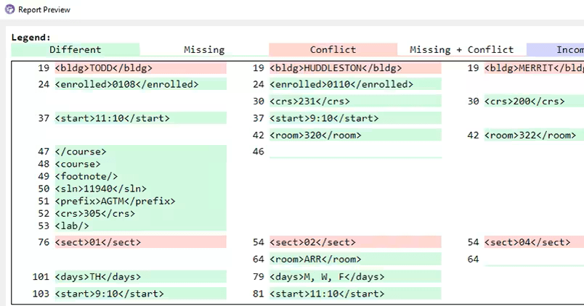Click the <bldg>TODD</bldg> line

click(140, 68)
